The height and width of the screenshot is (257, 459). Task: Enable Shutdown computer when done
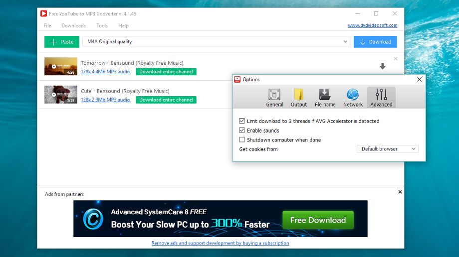[x=242, y=139]
